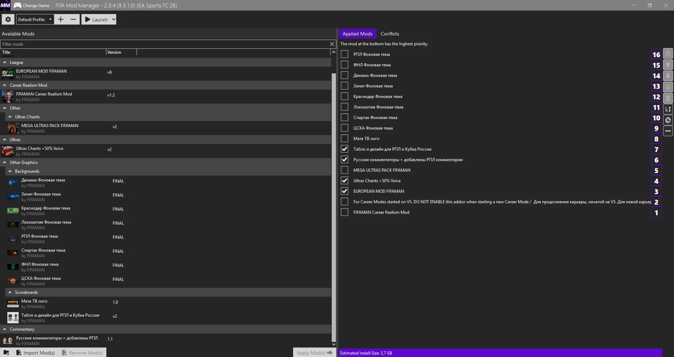Click Матч ТВ лого thumbnail in Scoreboards
674x357 pixels.
pyautogui.click(x=13, y=304)
